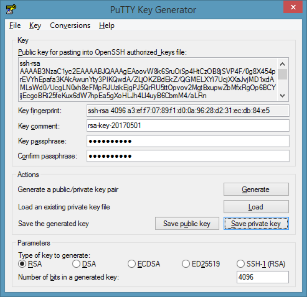Viewport: 307px width, 297px height.
Task: Open the Key menu
Action: pyautogui.click(x=35, y=26)
